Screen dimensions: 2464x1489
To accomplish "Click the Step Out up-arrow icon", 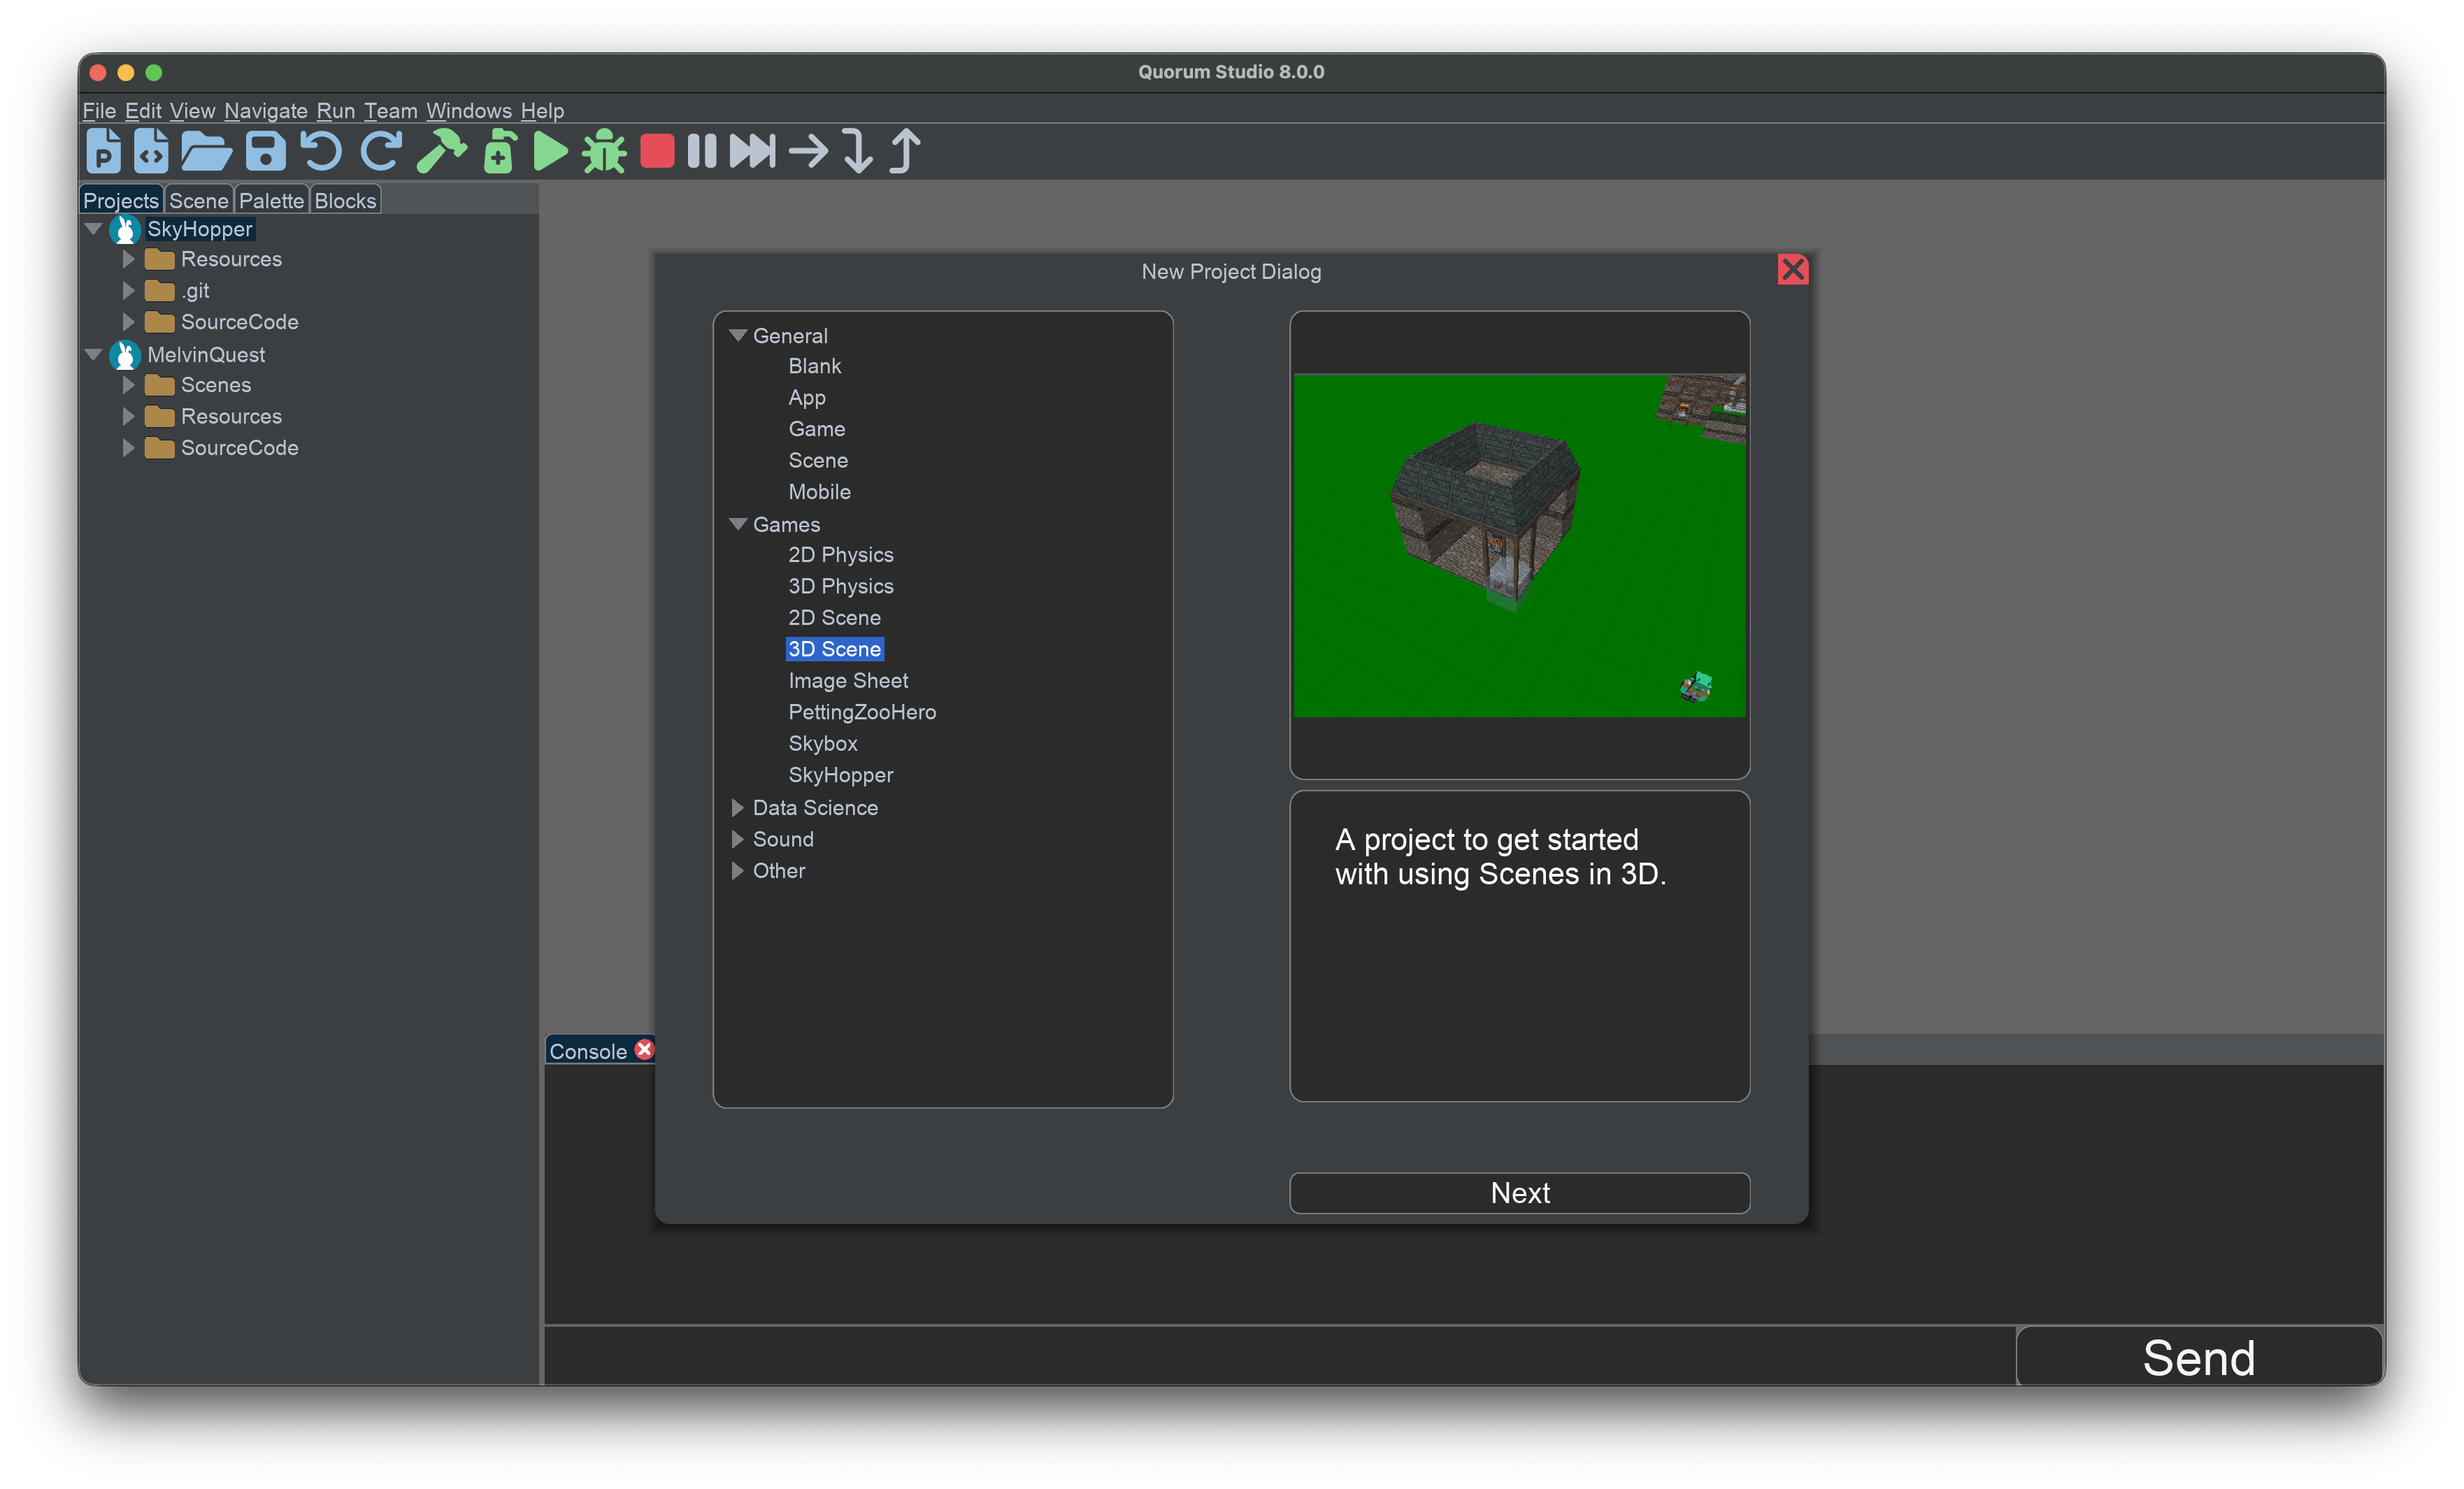I will (x=905, y=151).
